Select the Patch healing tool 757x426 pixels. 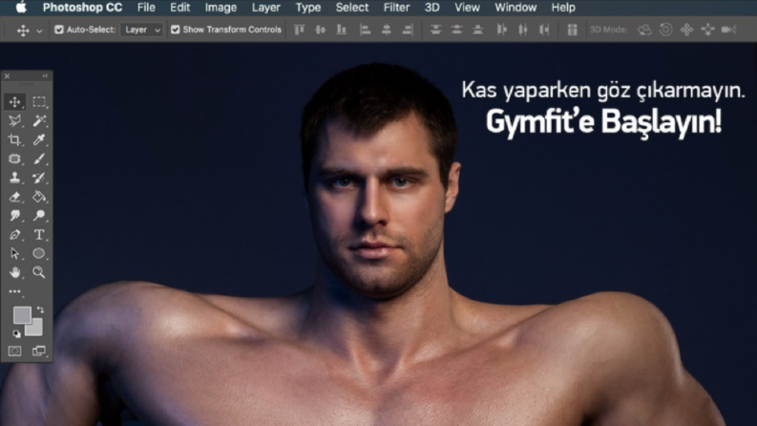pos(14,159)
